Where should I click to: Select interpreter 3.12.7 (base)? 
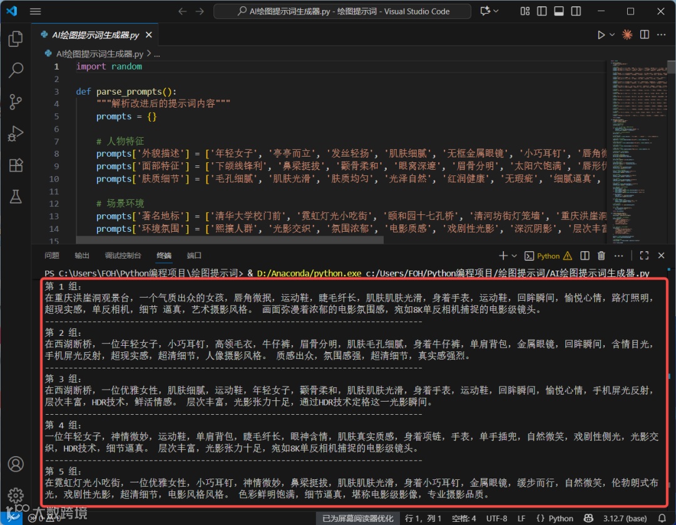coord(625,519)
